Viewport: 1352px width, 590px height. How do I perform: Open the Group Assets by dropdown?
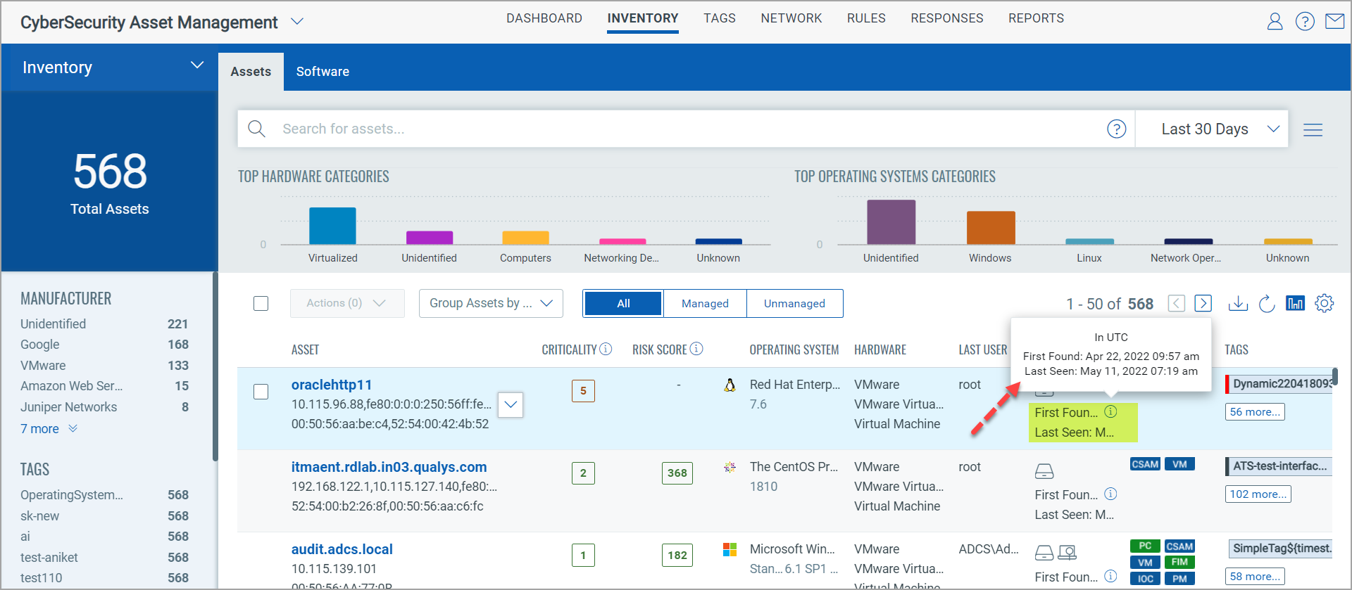click(x=491, y=303)
